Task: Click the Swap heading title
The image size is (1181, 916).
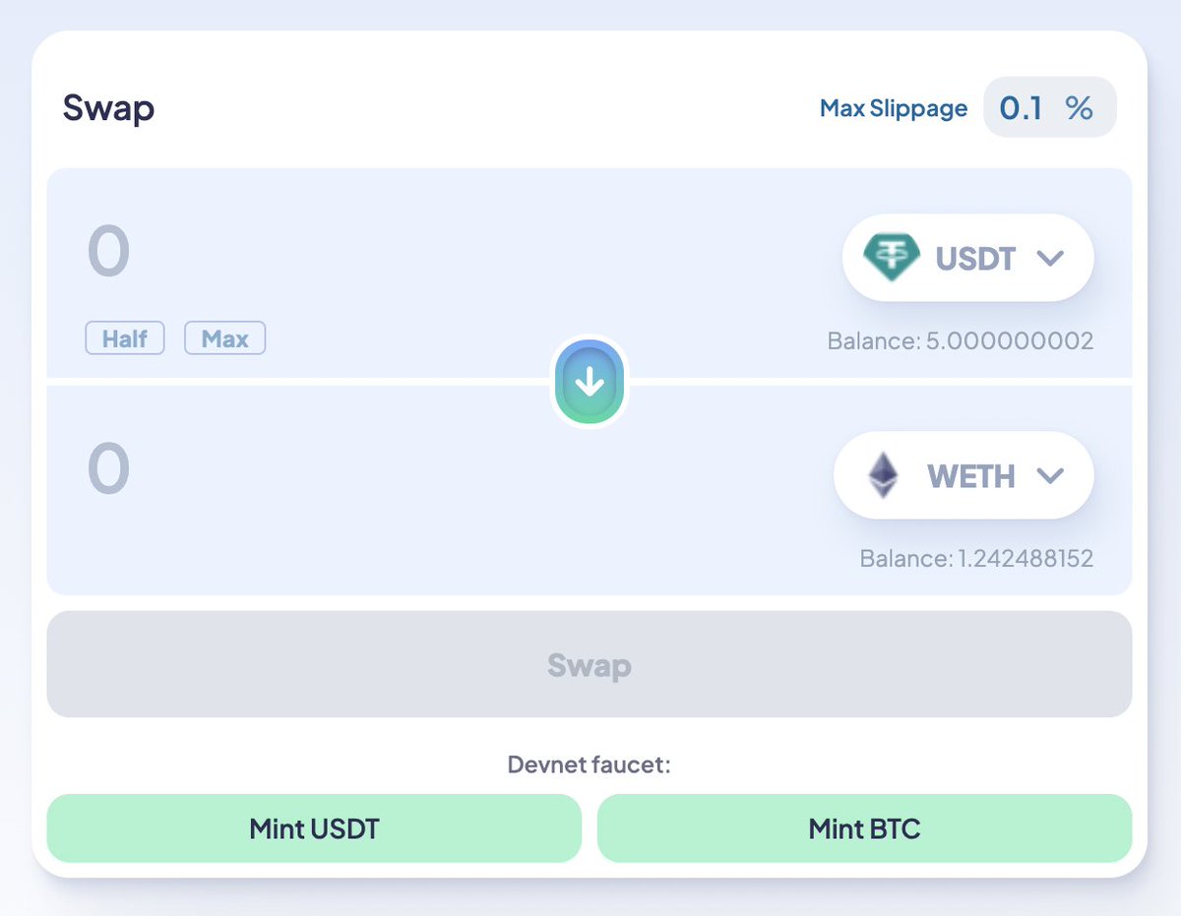Action: coord(108,107)
